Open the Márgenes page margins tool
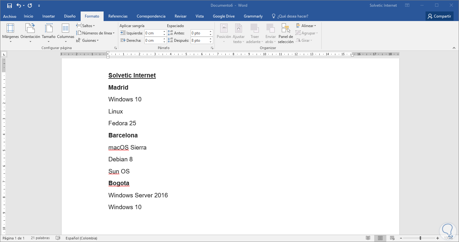Image resolution: width=459 pixels, height=242 pixels. tap(11, 33)
